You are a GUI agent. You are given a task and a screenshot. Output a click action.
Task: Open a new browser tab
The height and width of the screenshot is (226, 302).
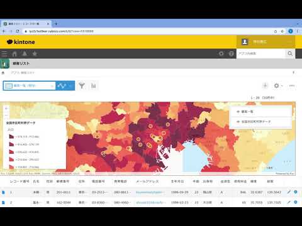(56, 24)
